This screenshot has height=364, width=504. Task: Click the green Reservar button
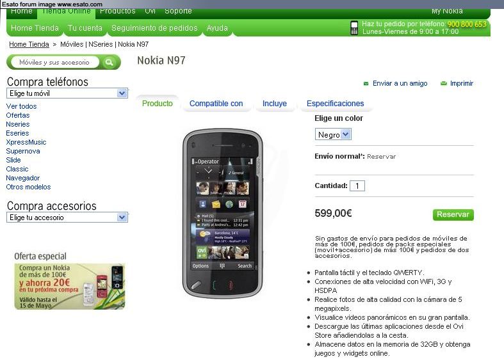(453, 214)
